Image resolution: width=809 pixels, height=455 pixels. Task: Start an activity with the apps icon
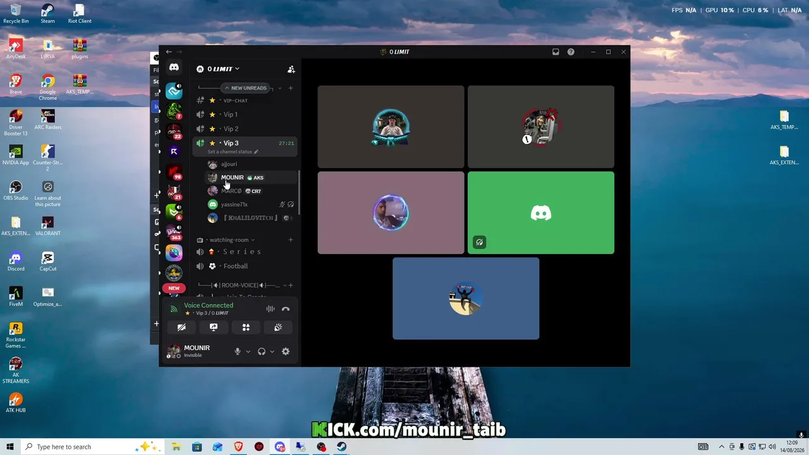(246, 327)
